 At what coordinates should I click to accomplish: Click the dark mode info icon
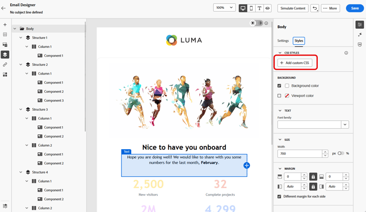266,23
